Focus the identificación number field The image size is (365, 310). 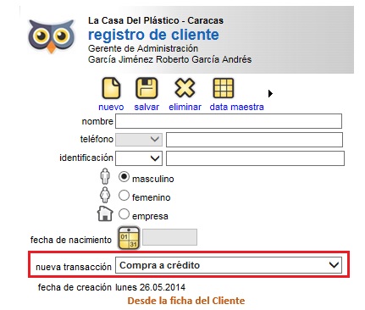[255, 158]
